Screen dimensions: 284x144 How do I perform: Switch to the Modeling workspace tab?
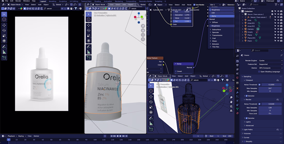(52, 1)
